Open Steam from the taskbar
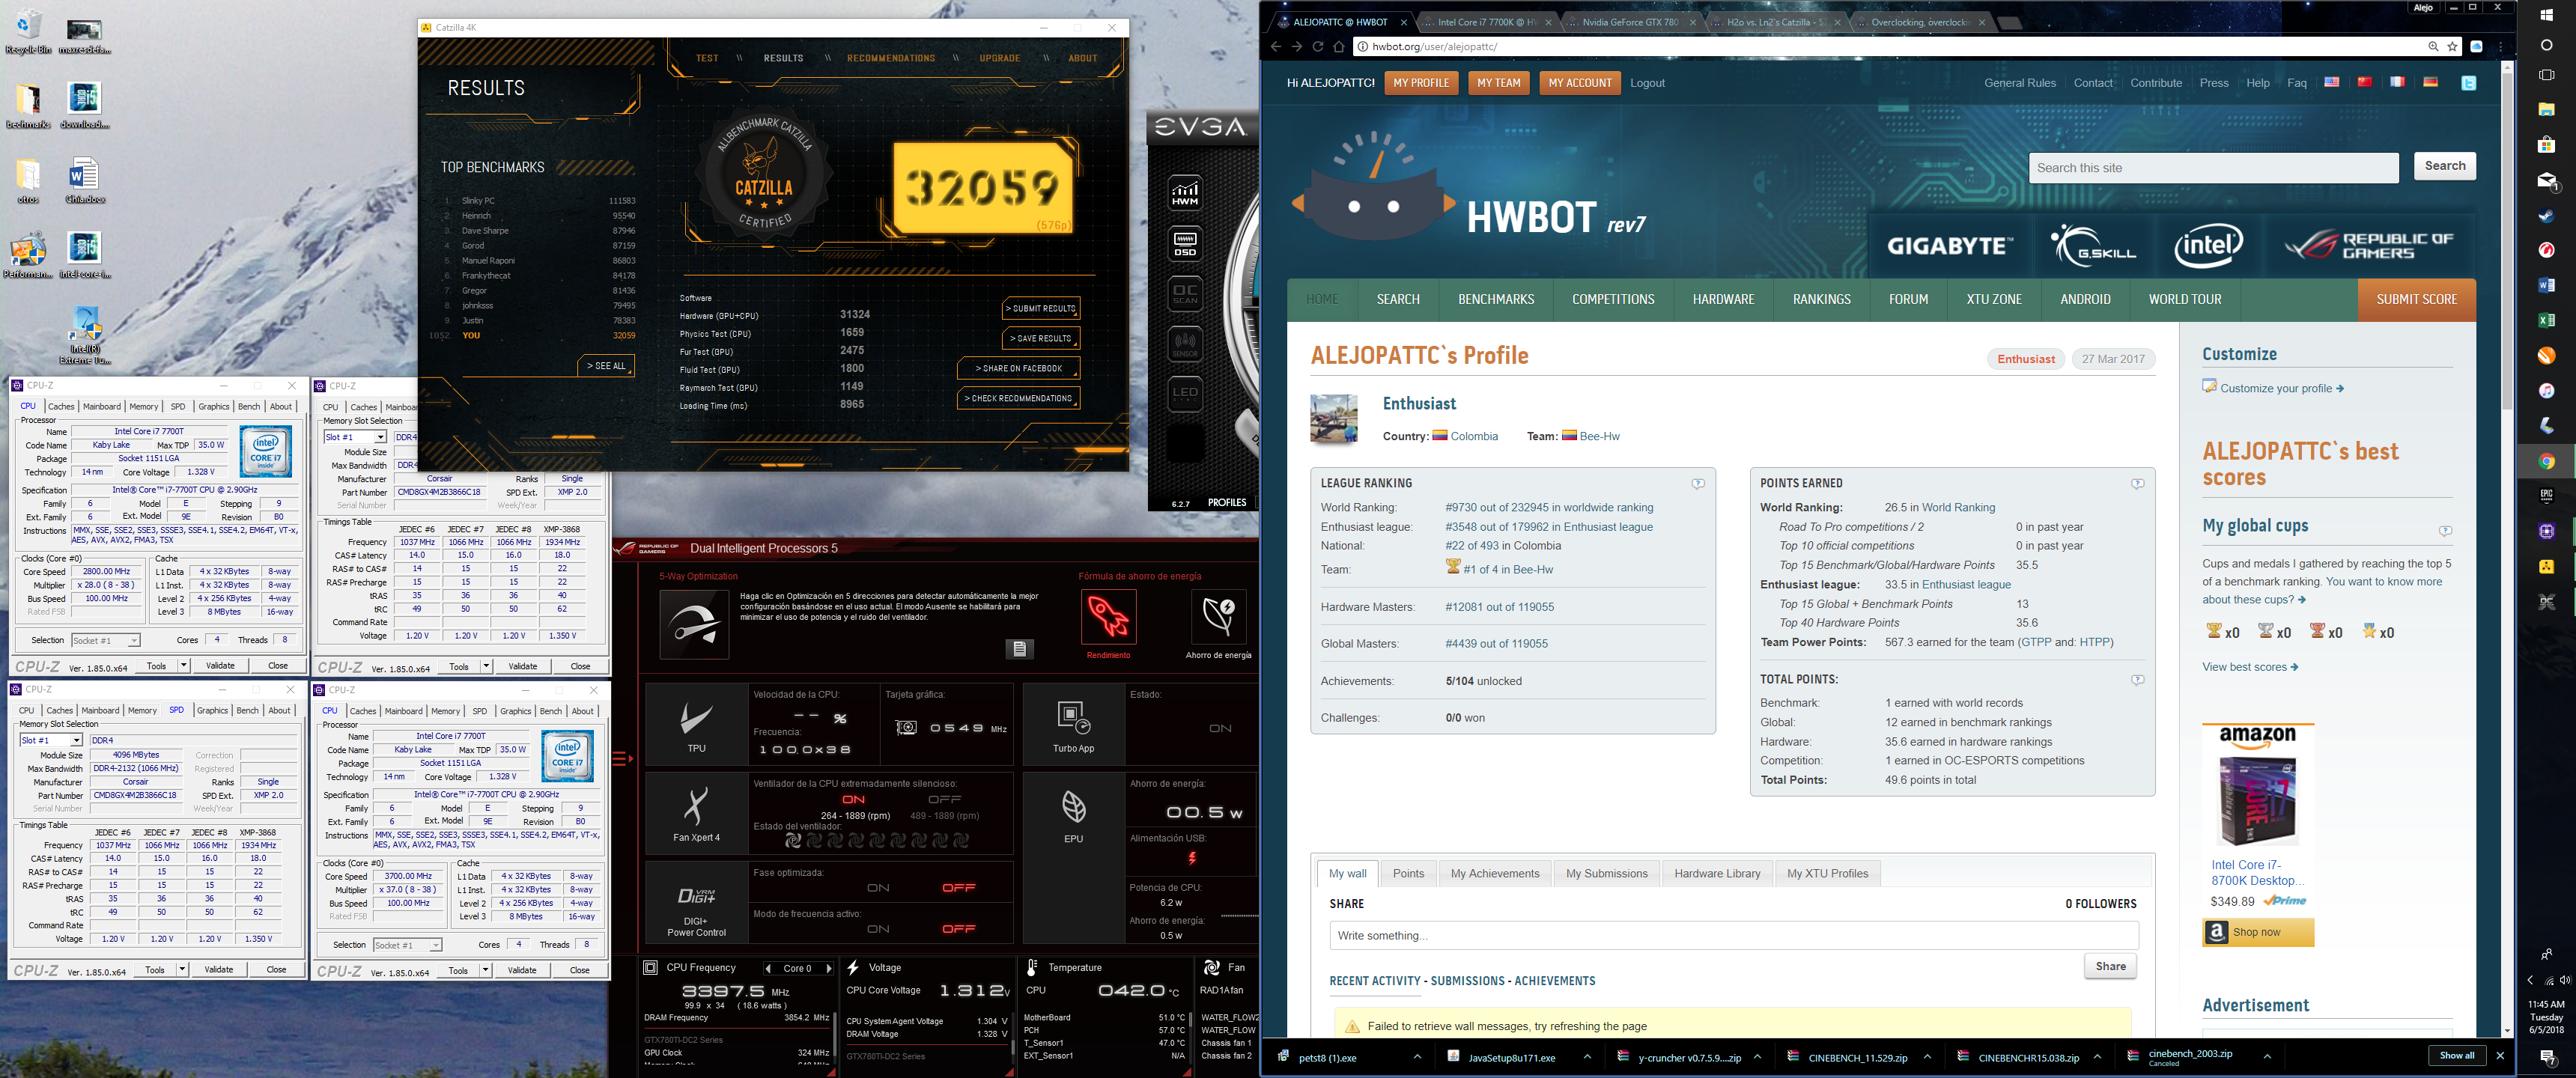This screenshot has width=2576, height=1078. tap(2546, 215)
